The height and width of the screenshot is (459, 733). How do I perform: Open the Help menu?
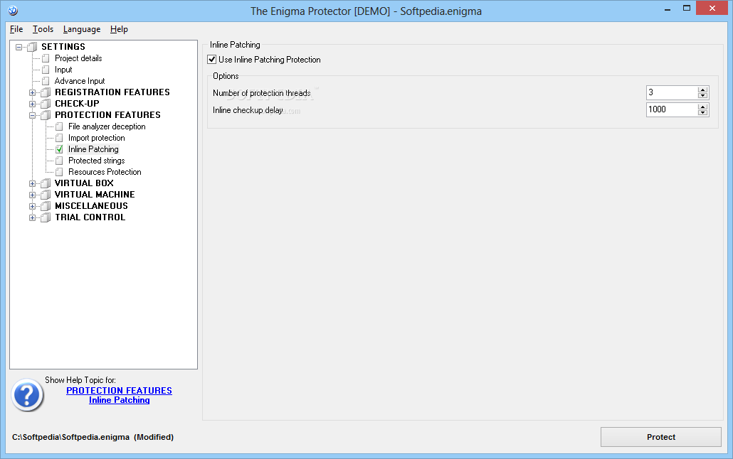tap(120, 29)
